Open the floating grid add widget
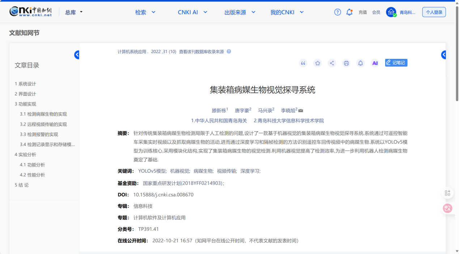459x254 pixels. [447, 193]
